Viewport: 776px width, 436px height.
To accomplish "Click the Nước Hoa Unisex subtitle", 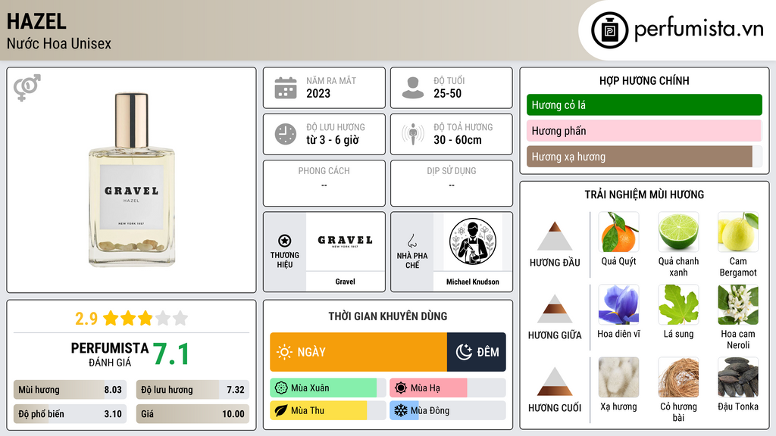I will point(59,43).
